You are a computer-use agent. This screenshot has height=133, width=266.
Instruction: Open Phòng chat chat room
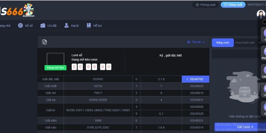click(205, 5)
